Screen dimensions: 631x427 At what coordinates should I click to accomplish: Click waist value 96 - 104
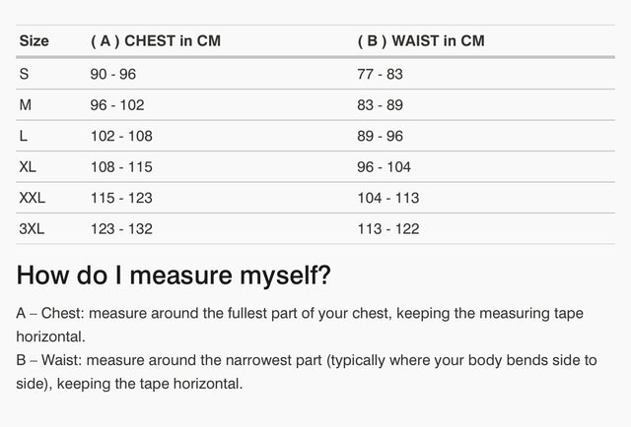tap(384, 167)
